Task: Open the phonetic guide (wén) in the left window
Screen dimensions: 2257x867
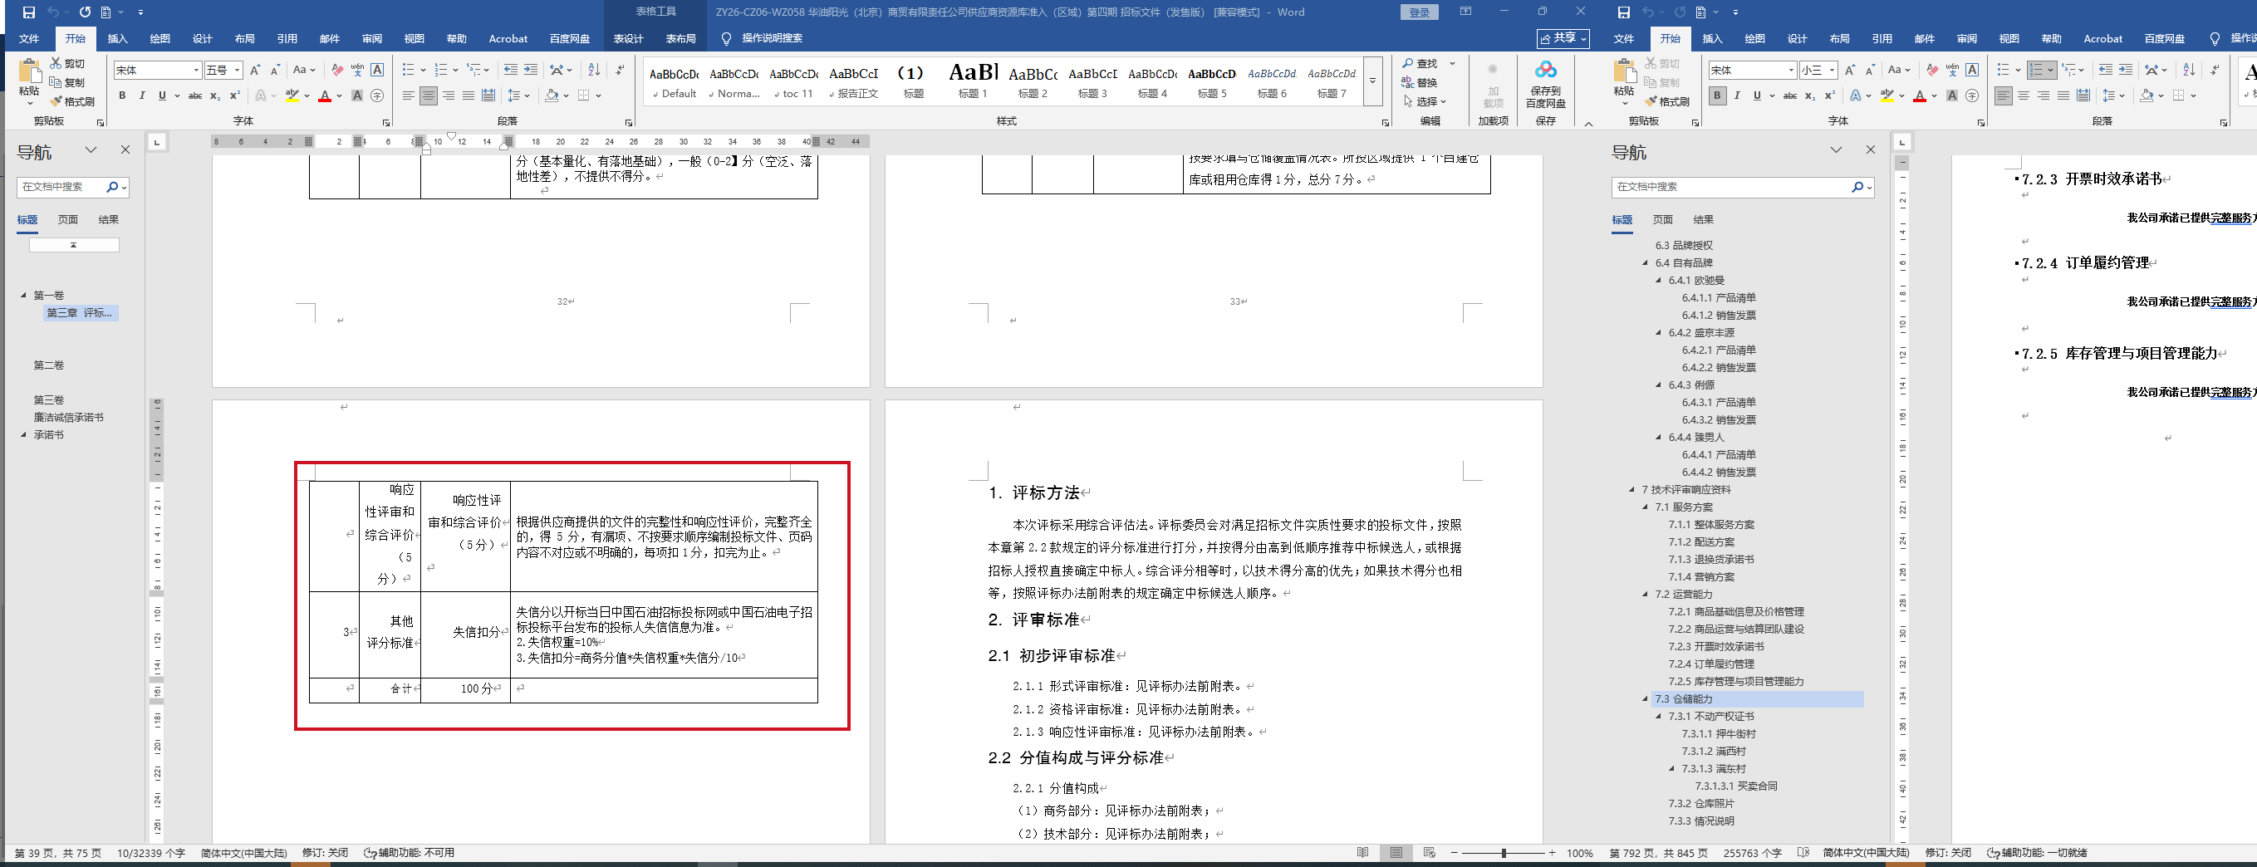Action: coord(357,70)
